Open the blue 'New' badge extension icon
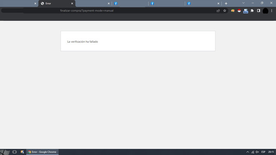This screenshot has width=276, height=155. [x=245, y=11]
